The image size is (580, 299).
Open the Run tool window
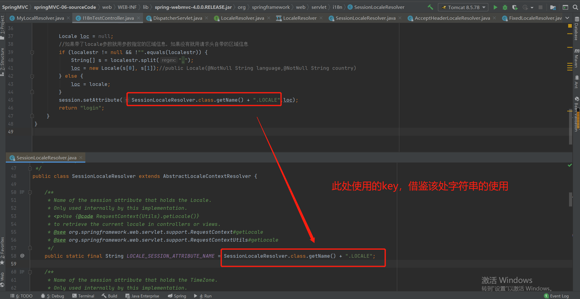coord(203,296)
